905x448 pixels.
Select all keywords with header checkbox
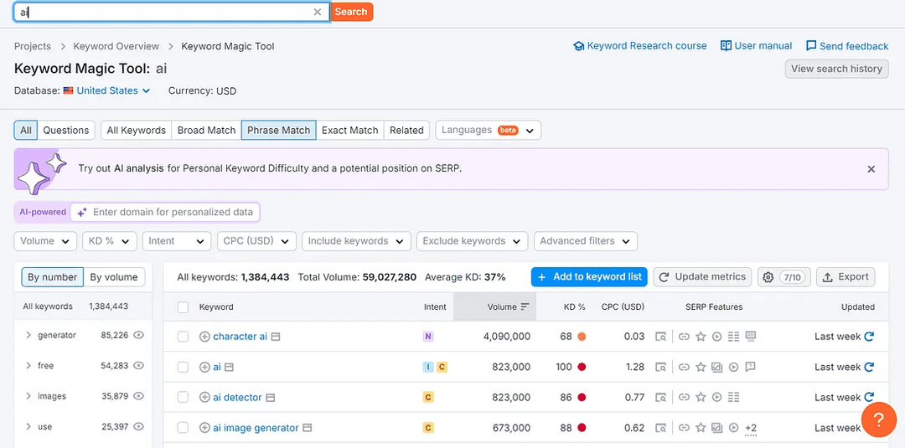pyautogui.click(x=183, y=307)
